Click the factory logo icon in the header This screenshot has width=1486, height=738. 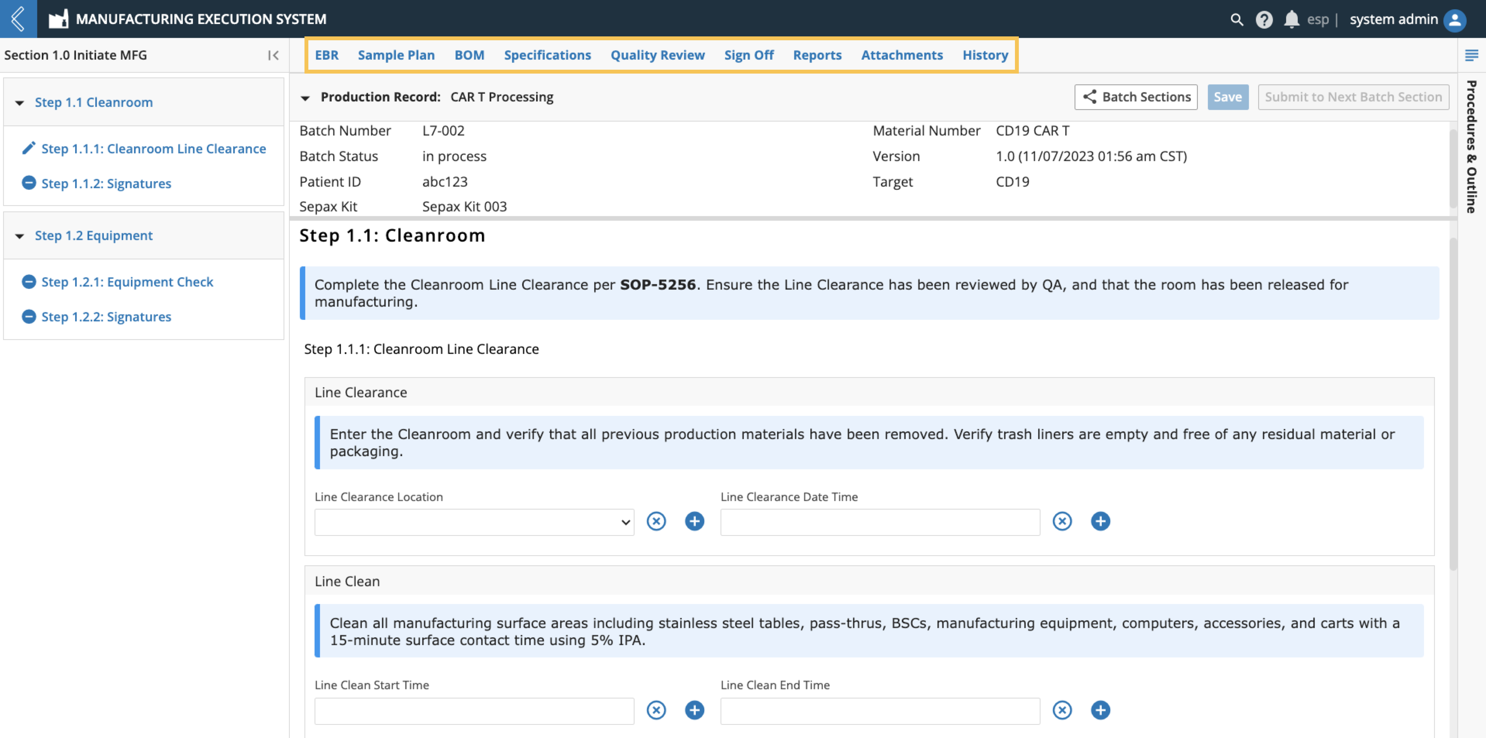(x=58, y=19)
